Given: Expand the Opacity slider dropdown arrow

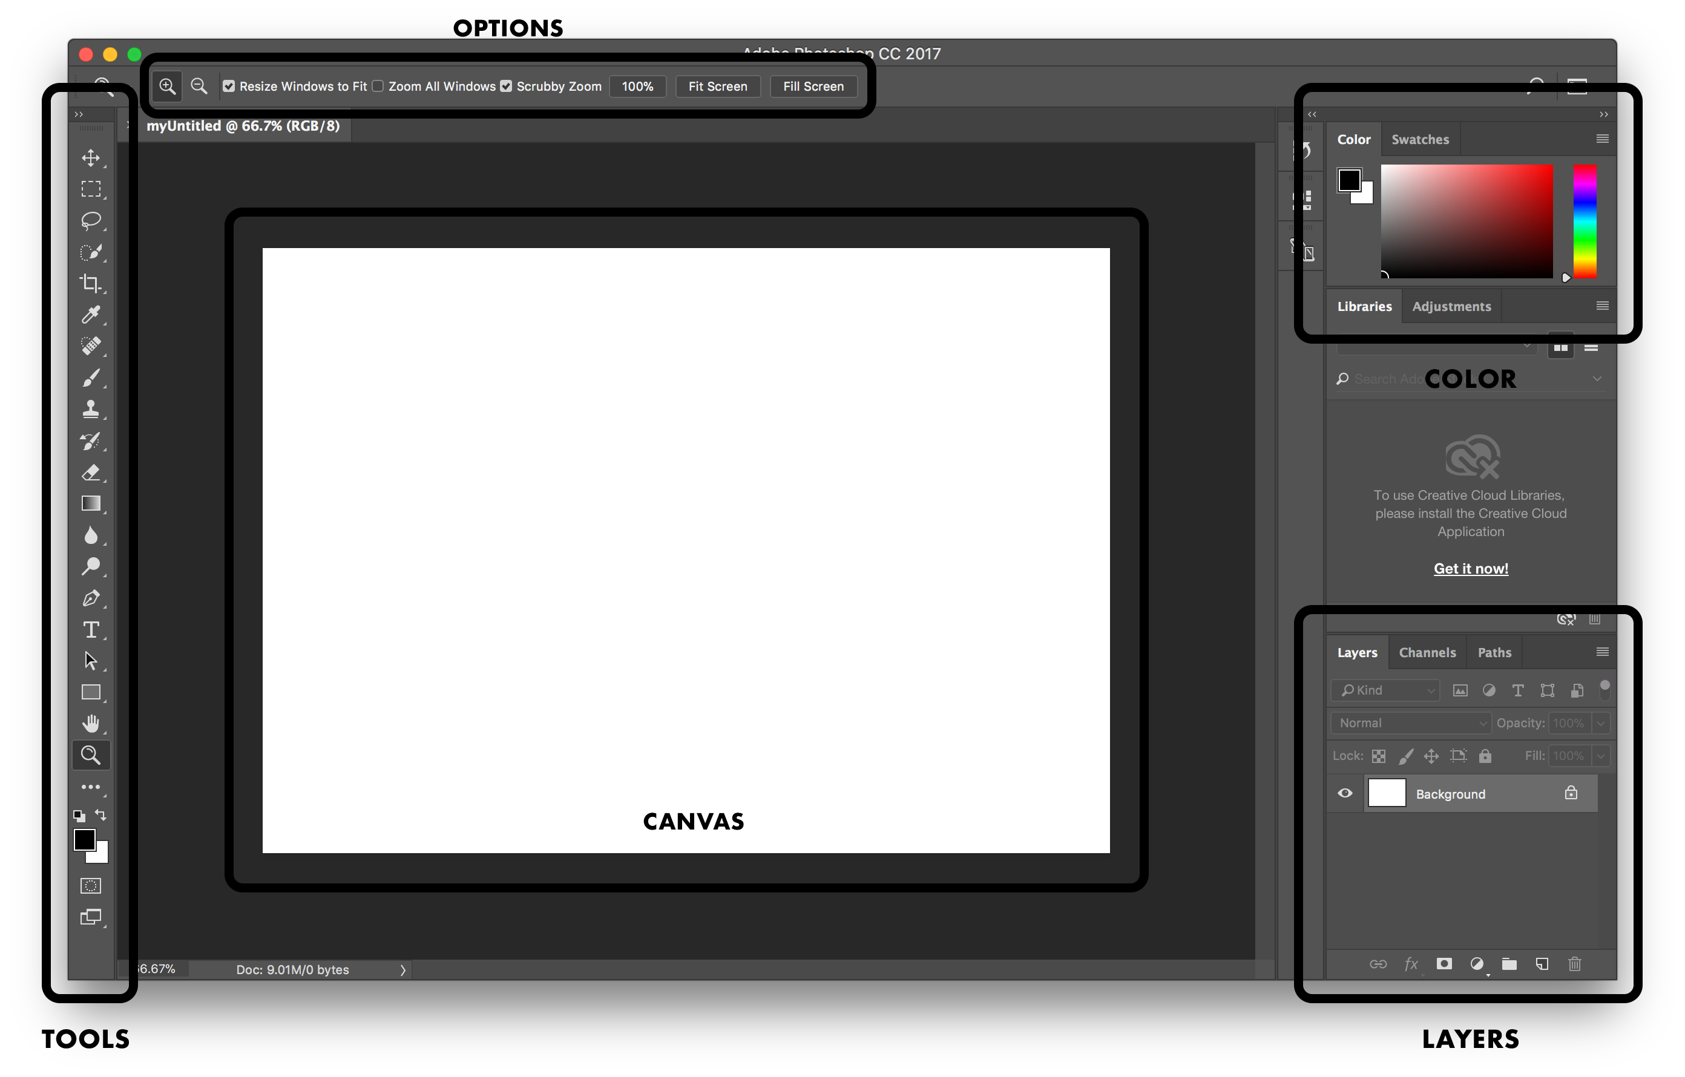Looking at the screenshot, I should tap(1600, 722).
